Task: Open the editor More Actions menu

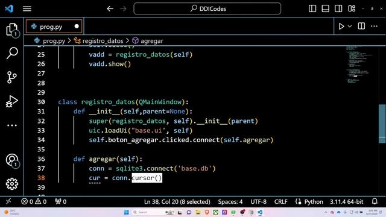Action: 374,26
